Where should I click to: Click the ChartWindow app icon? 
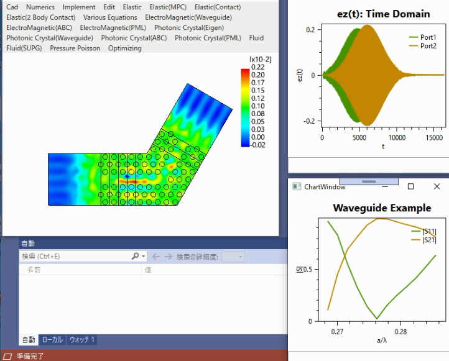pos(297,186)
